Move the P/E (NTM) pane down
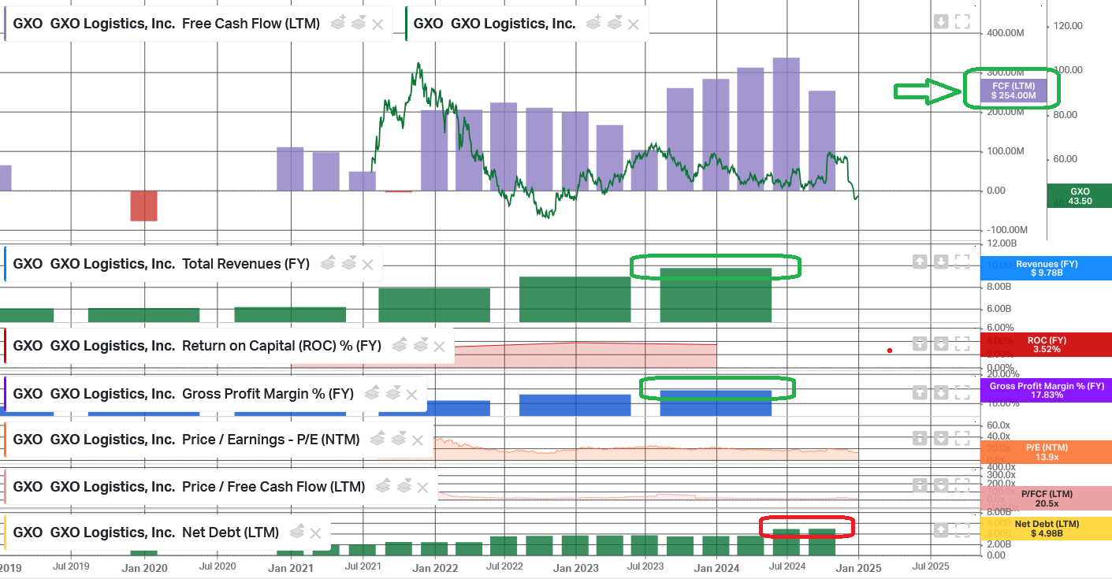Image resolution: width=1112 pixels, height=579 pixels. pos(941,437)
